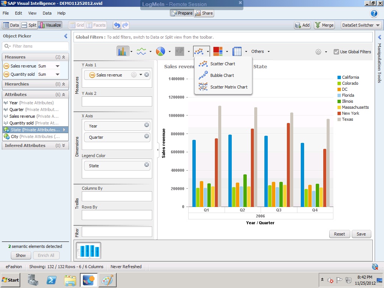Remove Sales revenue from Y Axis 1
384x288 pixels.
point(147,75)
